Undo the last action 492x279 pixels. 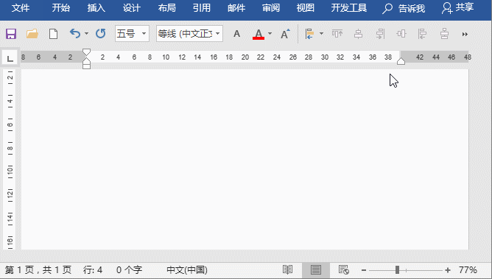(x=75, y=33)
